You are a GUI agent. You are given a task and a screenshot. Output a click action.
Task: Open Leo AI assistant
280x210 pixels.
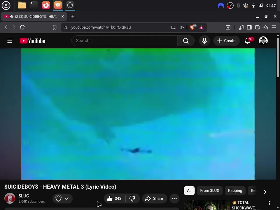coord(266,27)
